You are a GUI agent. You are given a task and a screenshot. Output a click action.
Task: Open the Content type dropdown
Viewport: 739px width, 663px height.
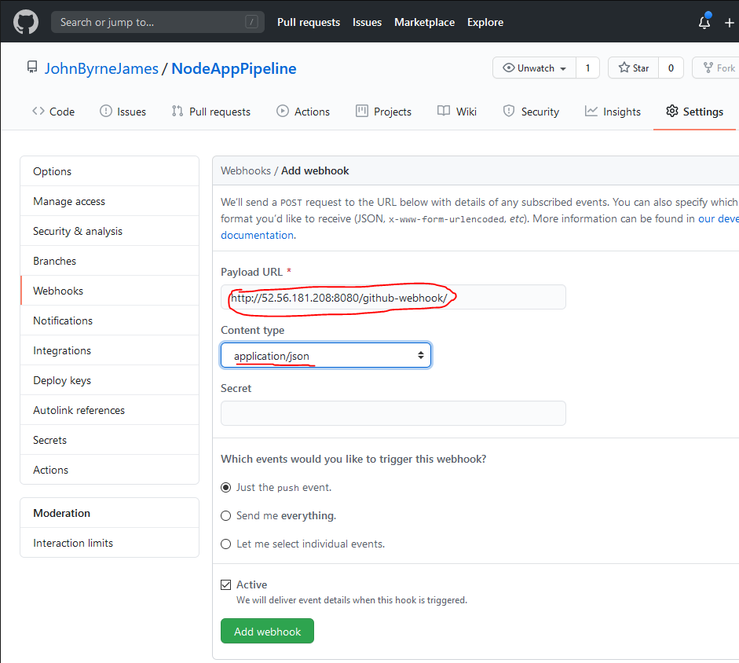pyautogui.click(x=326, y=356)
